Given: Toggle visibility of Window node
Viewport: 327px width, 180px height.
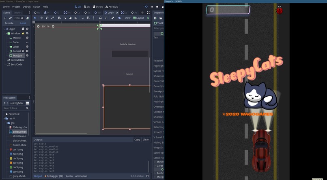Looking at the screenshot, I should pyautogui.click(x=27, y=33).
